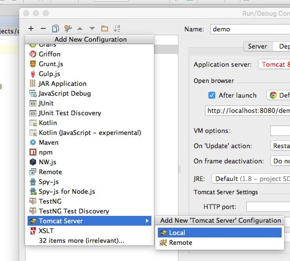Viewport: 290px width, 261px height.
Task: Open the On frame deactivation dropdown
Action: point(280,161)
